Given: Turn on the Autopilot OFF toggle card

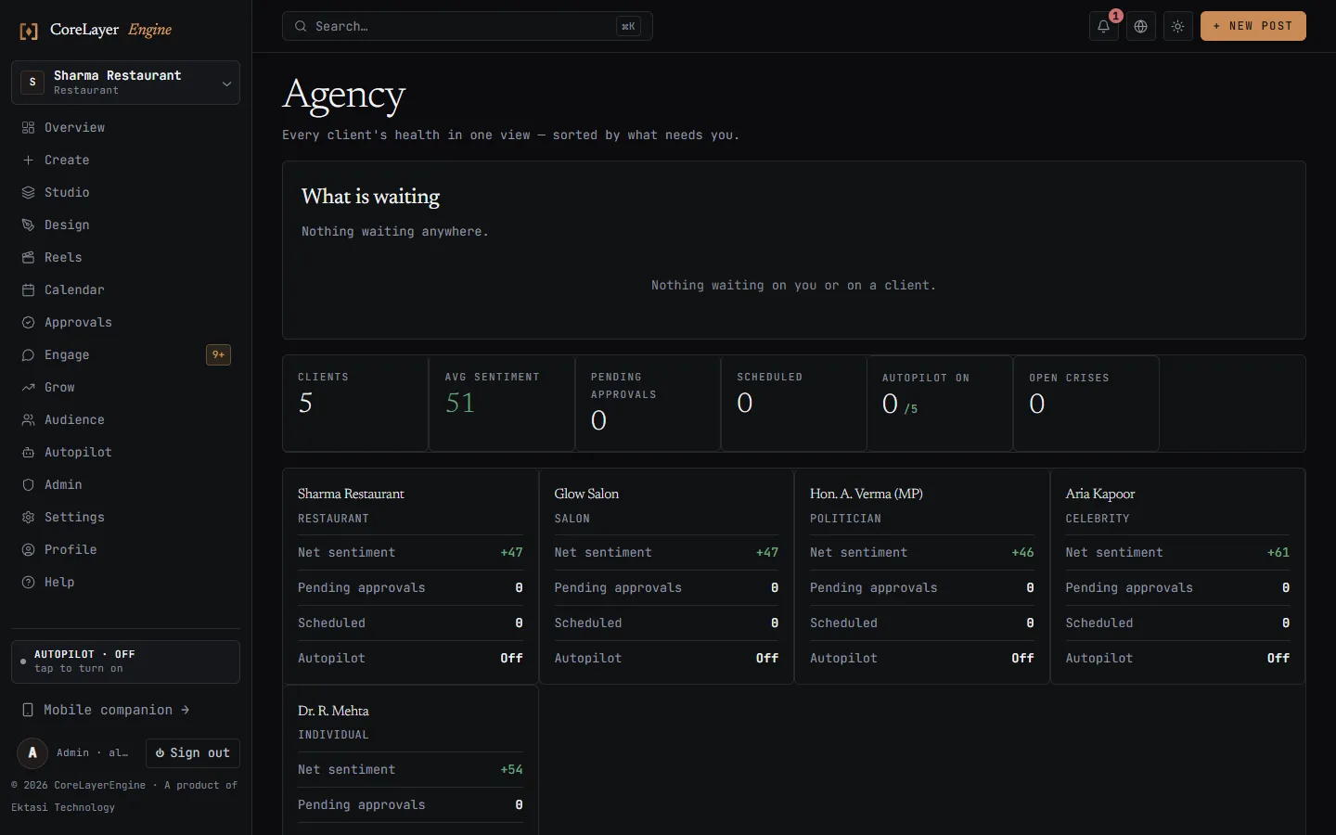Looking at the screenshot, I should click(125, 662).
